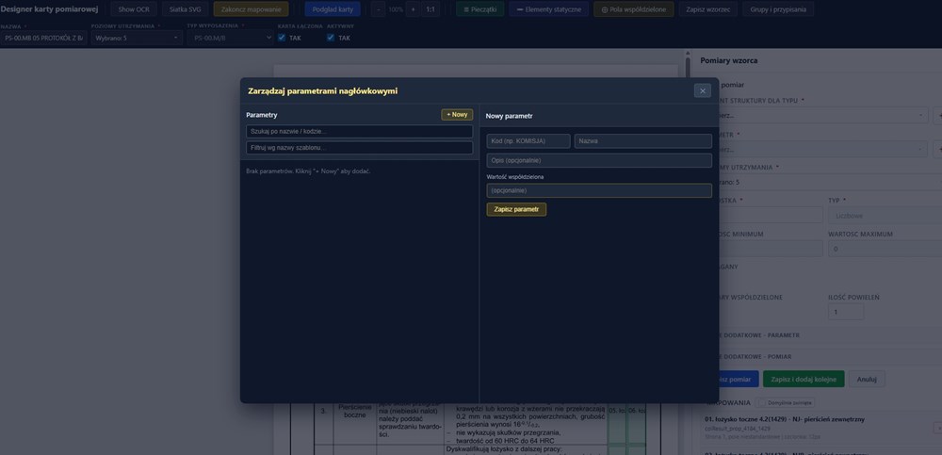Reset zoom with the 1:1 button
Image resolution: width=942 pixels, height=455 pixels.
click(x=430, y=8)
